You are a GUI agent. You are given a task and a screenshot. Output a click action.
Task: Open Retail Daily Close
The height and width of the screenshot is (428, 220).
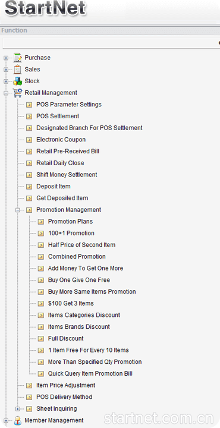60,163
